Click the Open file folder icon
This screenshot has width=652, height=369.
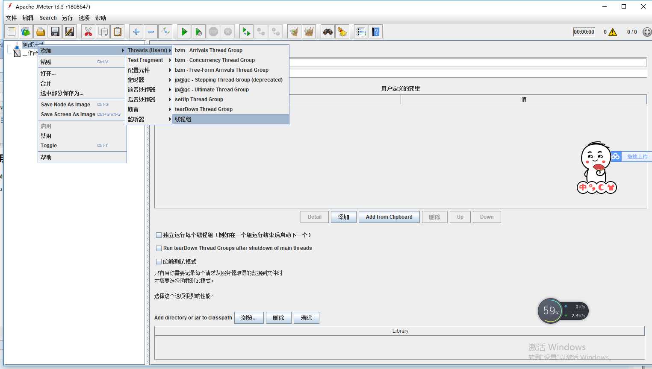[x=41, y=32]
